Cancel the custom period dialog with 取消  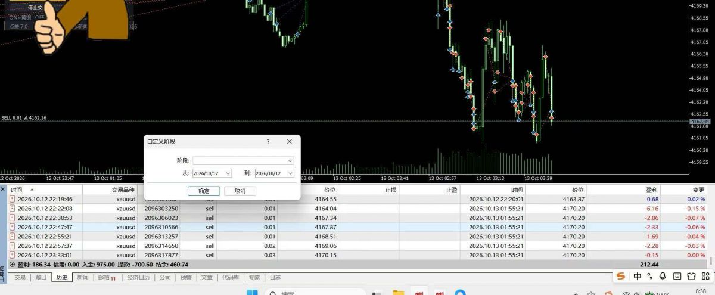pos(240,191)
